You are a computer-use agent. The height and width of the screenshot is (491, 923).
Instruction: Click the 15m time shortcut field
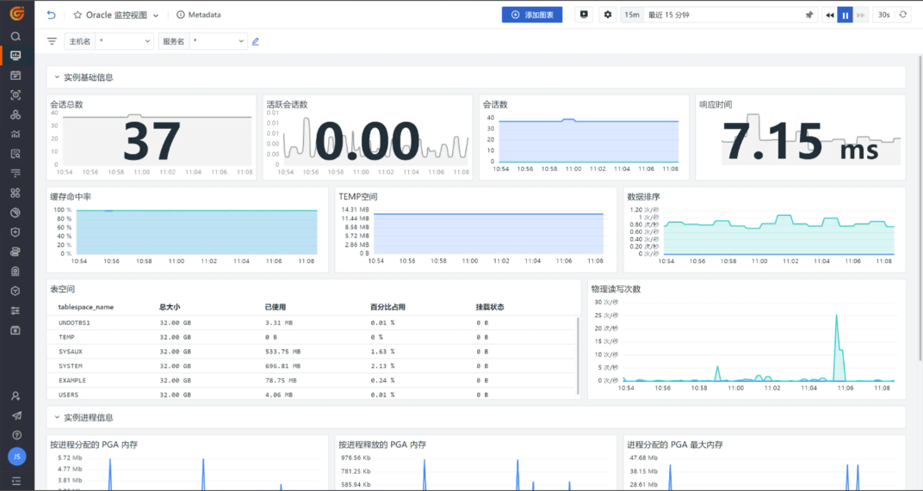click(x=632, y=15)
